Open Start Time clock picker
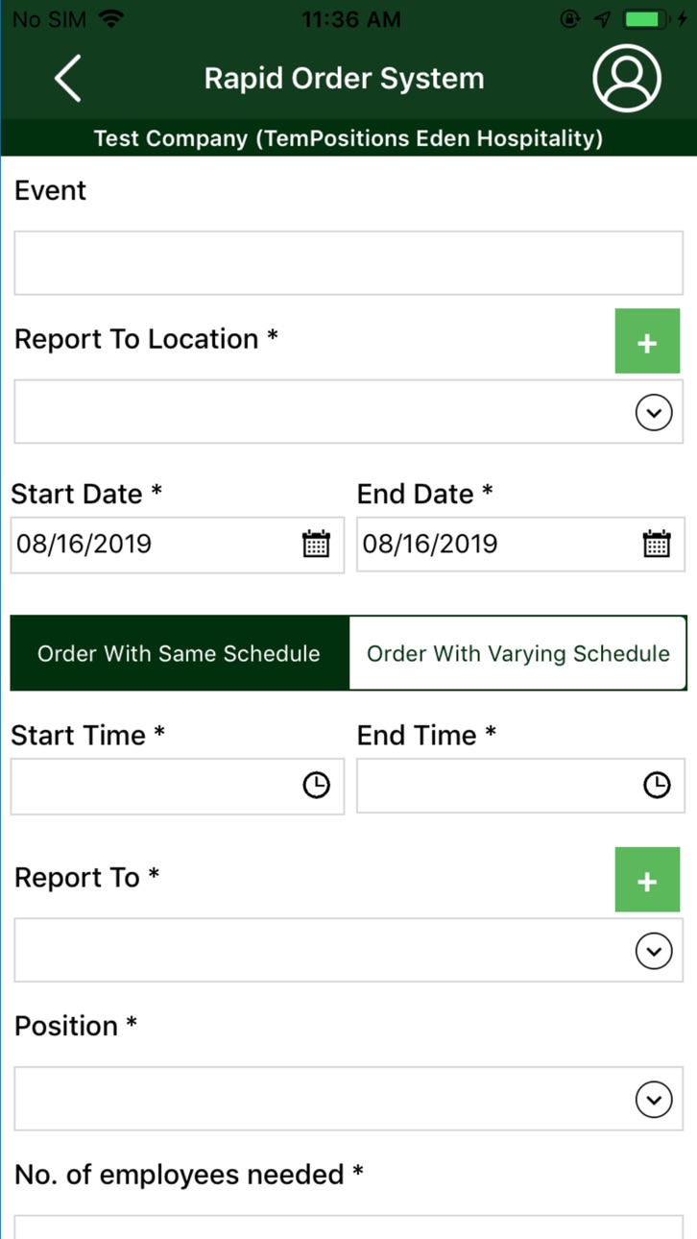The height and width of the screenshot is (1239, 697). pyautogui.click(x=316, y=786)
